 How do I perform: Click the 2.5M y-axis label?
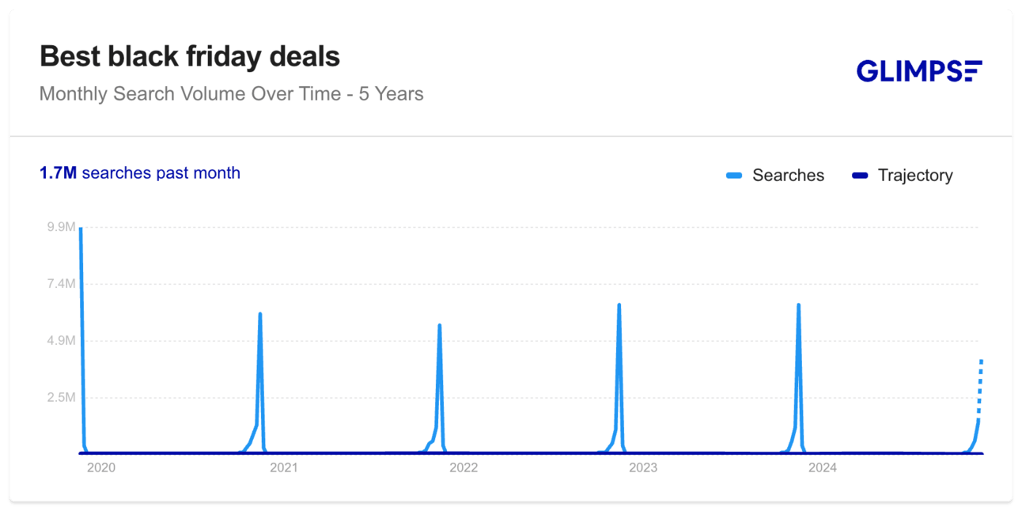pos(61,397)
